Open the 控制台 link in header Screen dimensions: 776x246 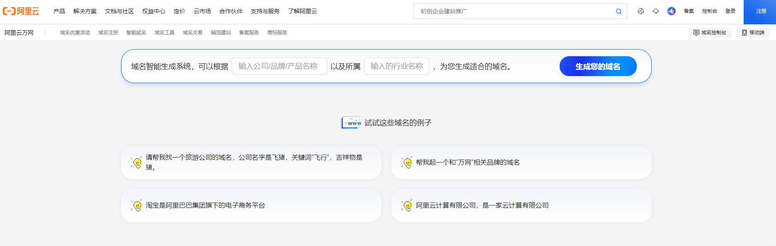click(710, 11)
